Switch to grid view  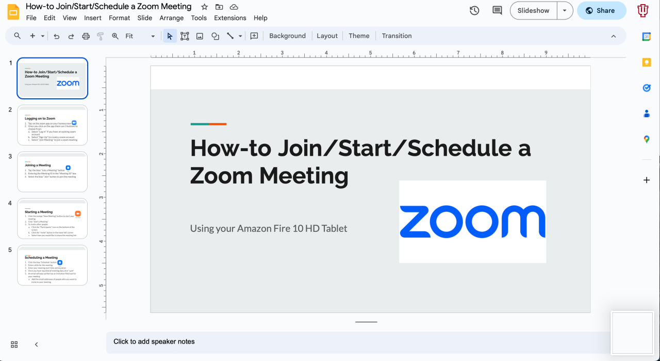pyautogui.click(x=14, y=345)
